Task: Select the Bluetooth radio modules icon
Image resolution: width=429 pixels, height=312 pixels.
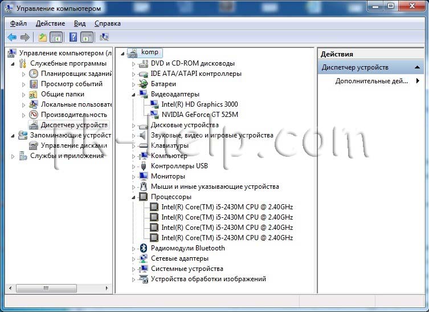Action: click(144, 248)
